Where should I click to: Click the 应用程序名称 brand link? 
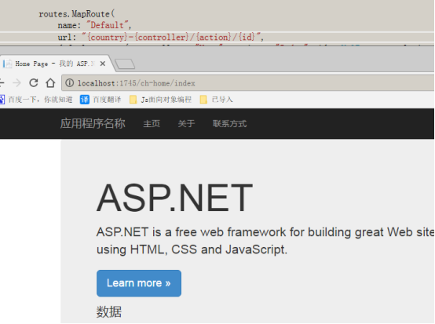tap(93, 124)
